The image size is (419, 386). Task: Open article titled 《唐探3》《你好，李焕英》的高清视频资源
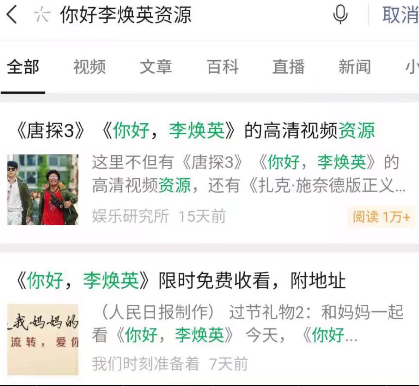(195, 130)
